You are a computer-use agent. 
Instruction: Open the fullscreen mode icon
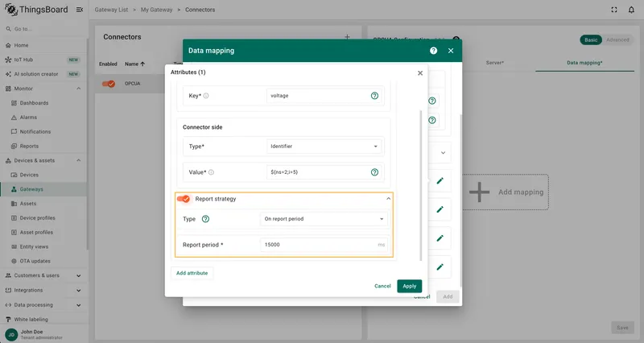(614, 10)
